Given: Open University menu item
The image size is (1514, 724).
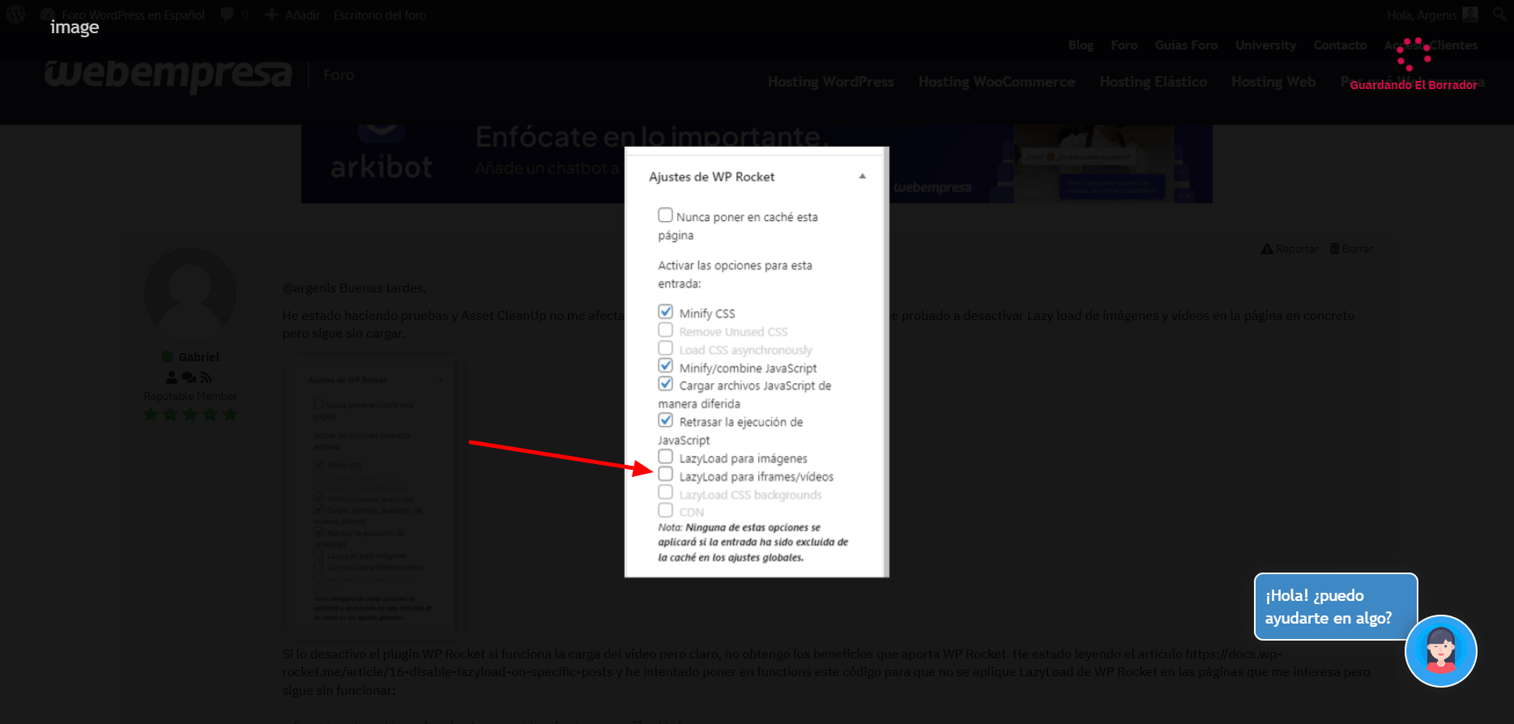Looking at the screenshot, I should tap(1266, 45).
